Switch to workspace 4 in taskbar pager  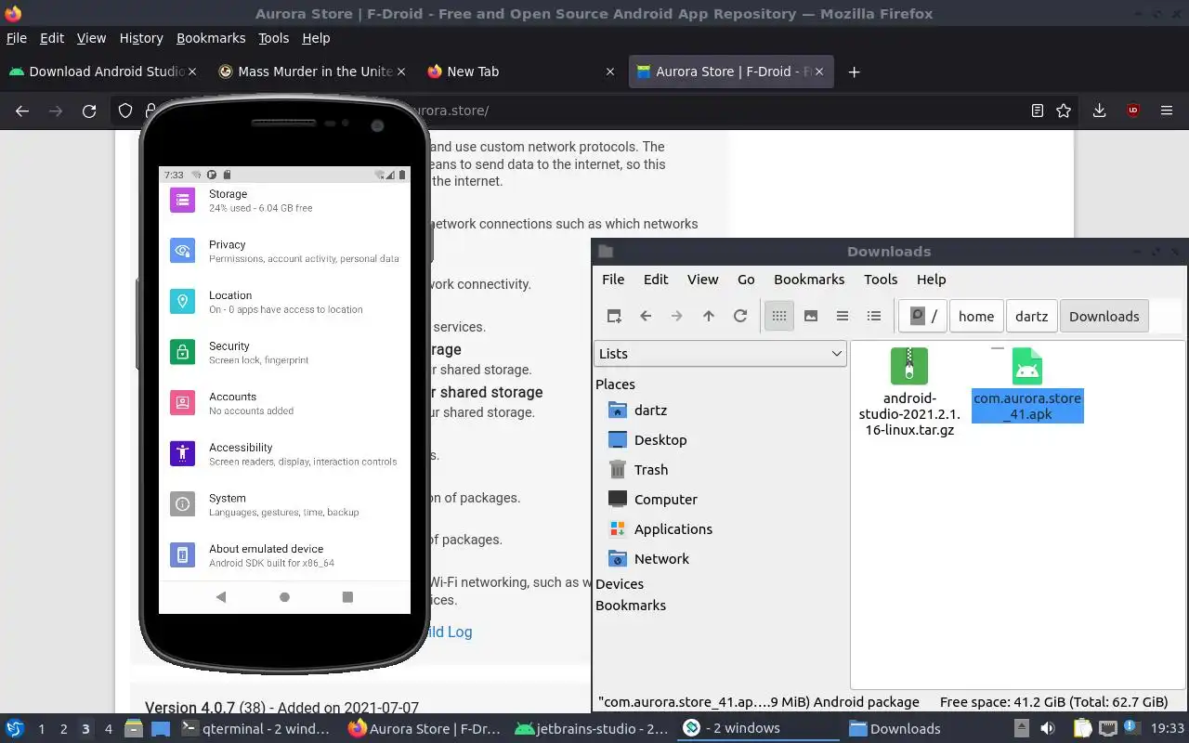(108, 729)
